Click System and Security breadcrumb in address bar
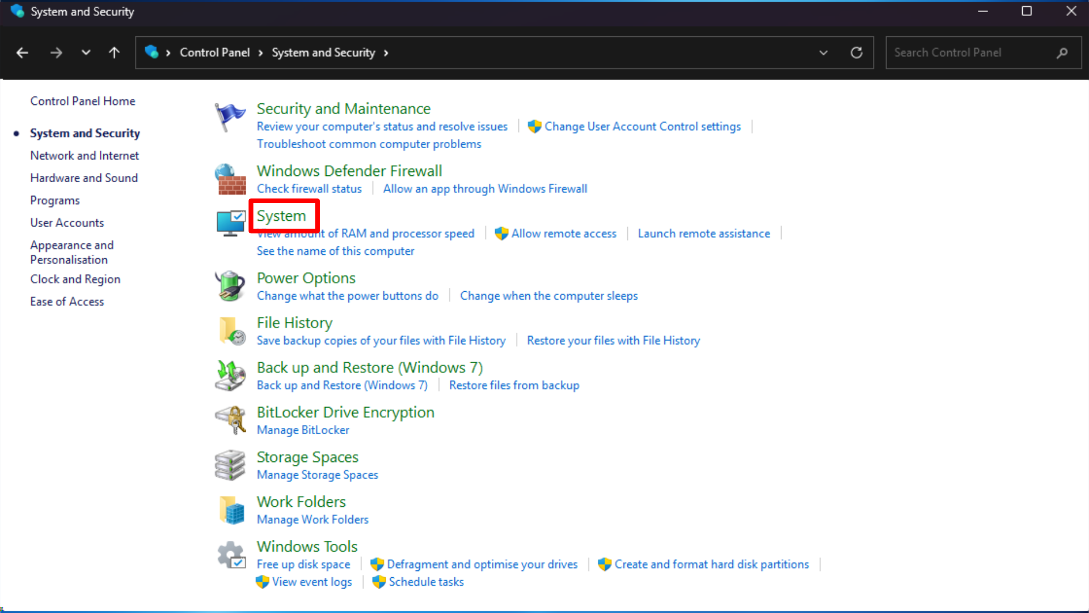Viewport: 1089px width, 613px height. (323, 53)
